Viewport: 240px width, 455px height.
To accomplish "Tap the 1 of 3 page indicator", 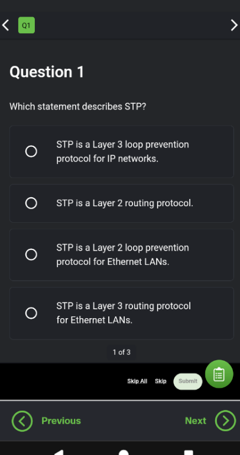I will coord(122,353).
